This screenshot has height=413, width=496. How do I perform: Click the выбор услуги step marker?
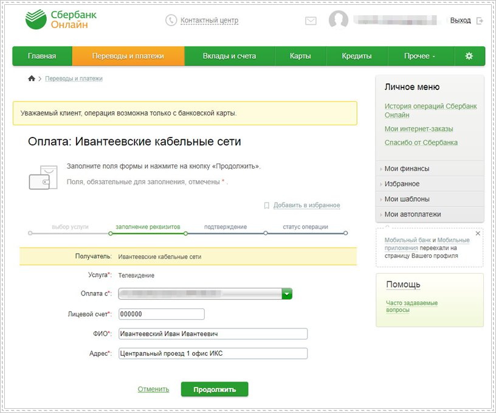point(30,233)
